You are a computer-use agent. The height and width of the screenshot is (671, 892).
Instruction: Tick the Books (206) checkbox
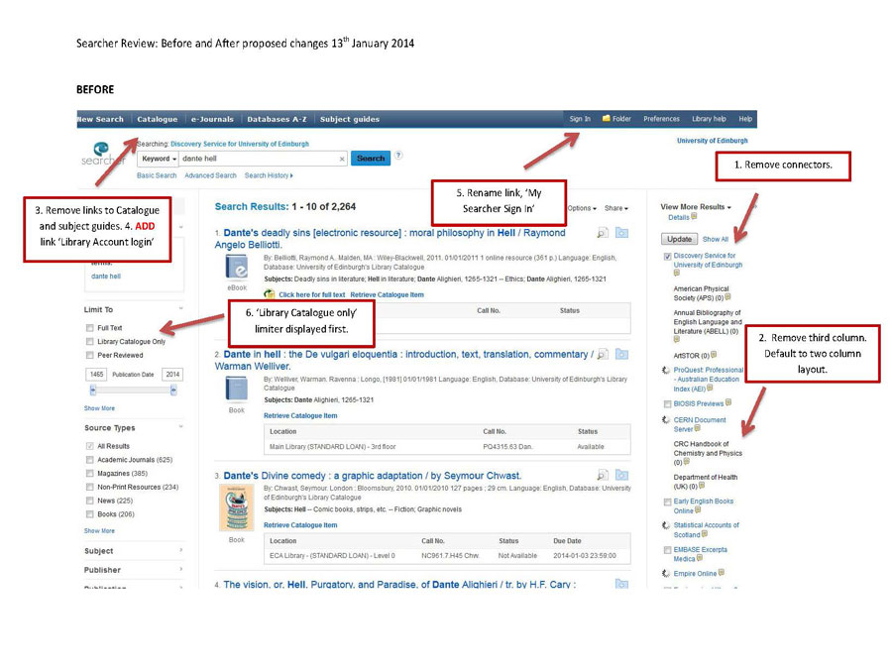[90, 514]
